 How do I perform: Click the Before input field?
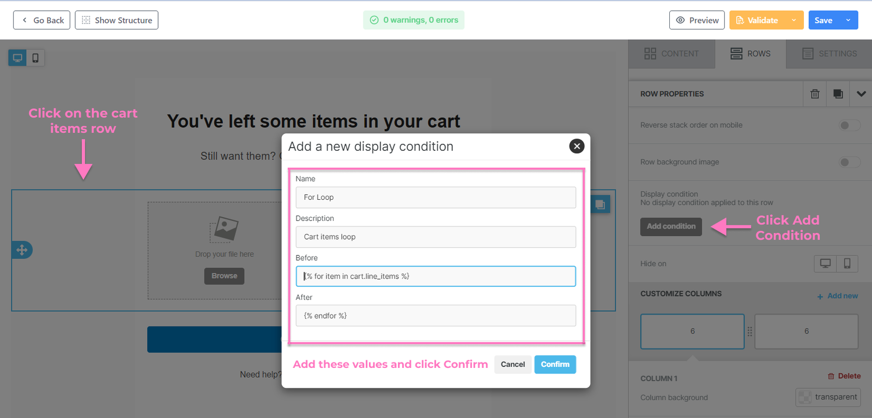click(435, 276)
